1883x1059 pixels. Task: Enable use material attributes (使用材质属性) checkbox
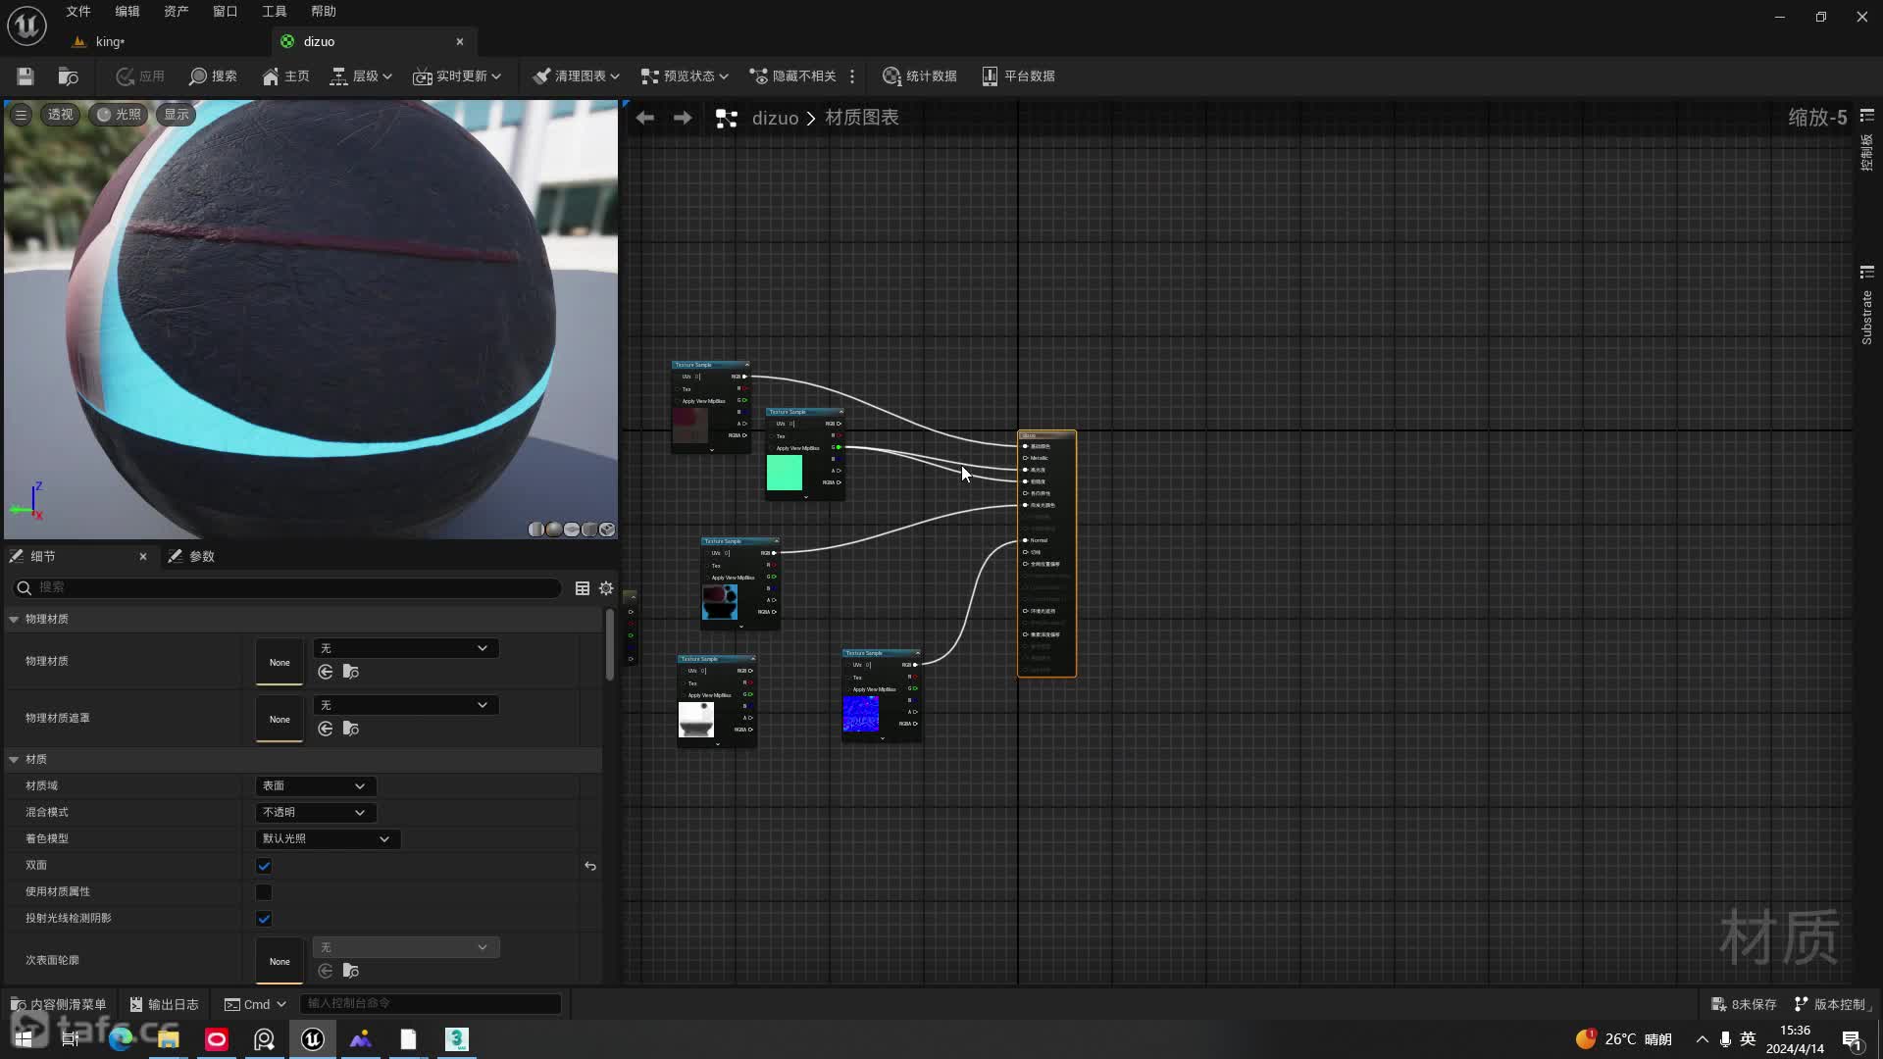coord(264,892)
